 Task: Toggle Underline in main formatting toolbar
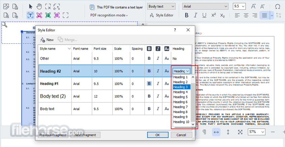tap(204, 15)
